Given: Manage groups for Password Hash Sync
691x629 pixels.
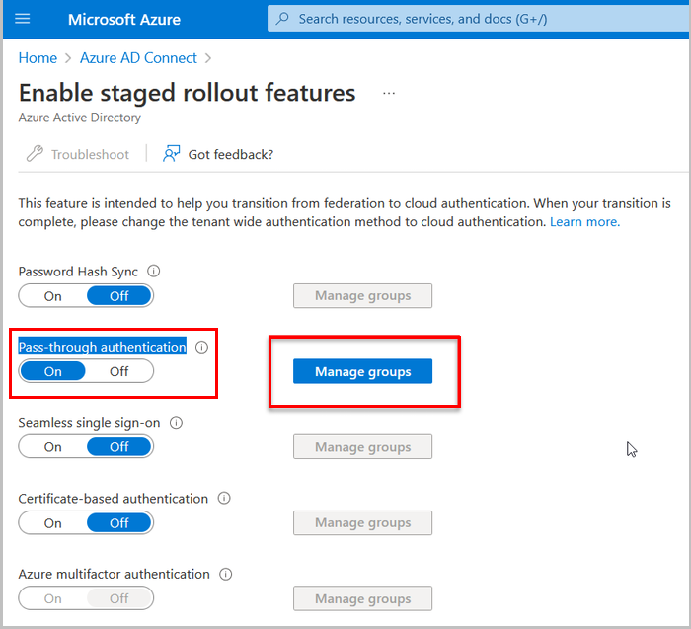Looking at the screenshot, I should (362, 295).
